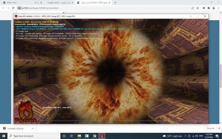Open Google Chrome from the taskbar
Screen dimensions: 222x139
(94, 136)
